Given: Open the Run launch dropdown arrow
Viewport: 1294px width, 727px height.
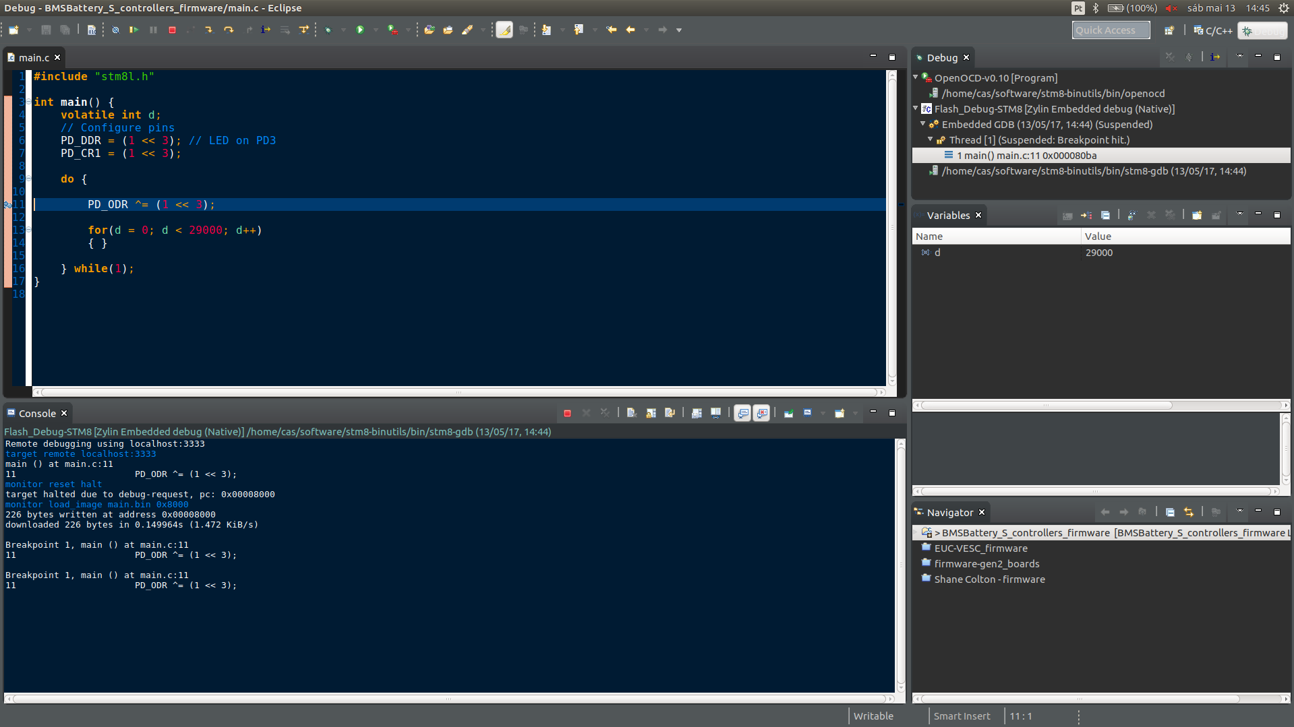Looking at the screenshot, I should pyautogui.click(x=376, y=30).
